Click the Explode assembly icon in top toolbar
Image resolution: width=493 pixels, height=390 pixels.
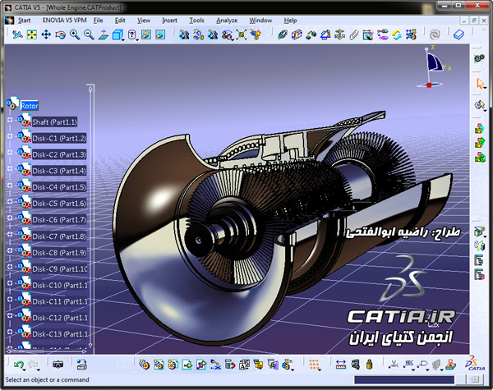[241, 34]
